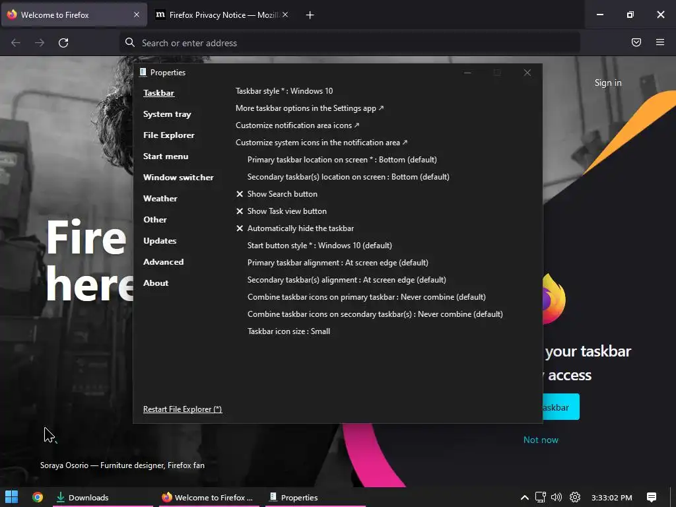This screenshot has height=507, width=676.
Task: Open Customize system icons in notification area
Action: tap(321, 143)
